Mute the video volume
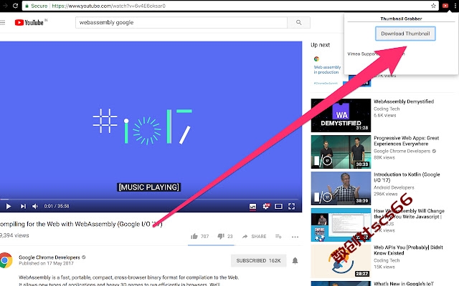The width and height of the screenshot is (459, 286). [x=35, y=207]
